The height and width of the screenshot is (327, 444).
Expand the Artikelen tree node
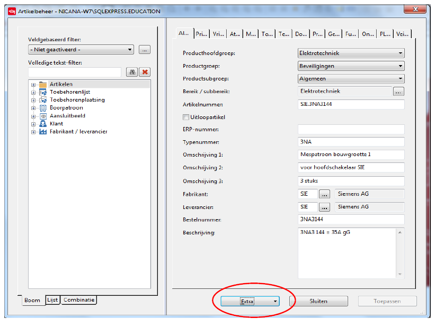pyautogui.click(x=33, y=85)
